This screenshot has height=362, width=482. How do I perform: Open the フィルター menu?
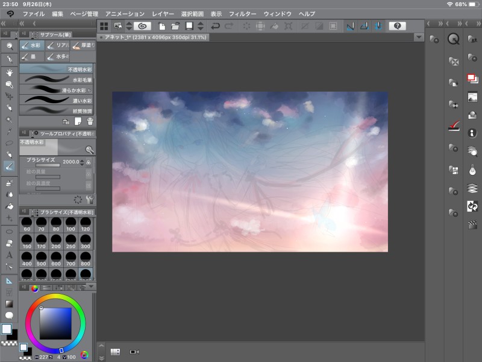point(243,14)
